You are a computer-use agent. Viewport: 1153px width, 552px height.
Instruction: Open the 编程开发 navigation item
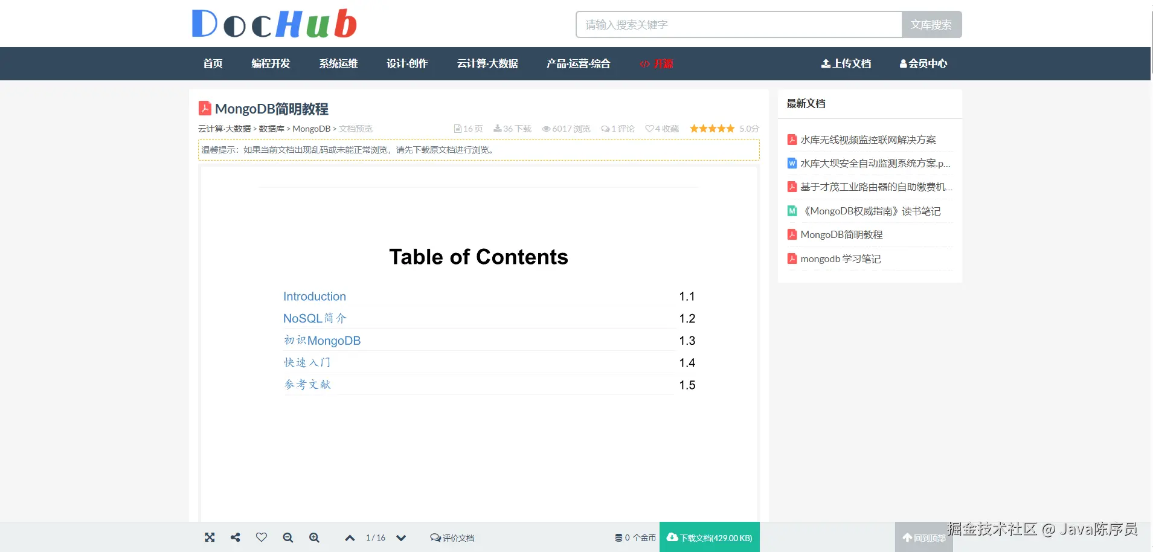tap(271, 63)
